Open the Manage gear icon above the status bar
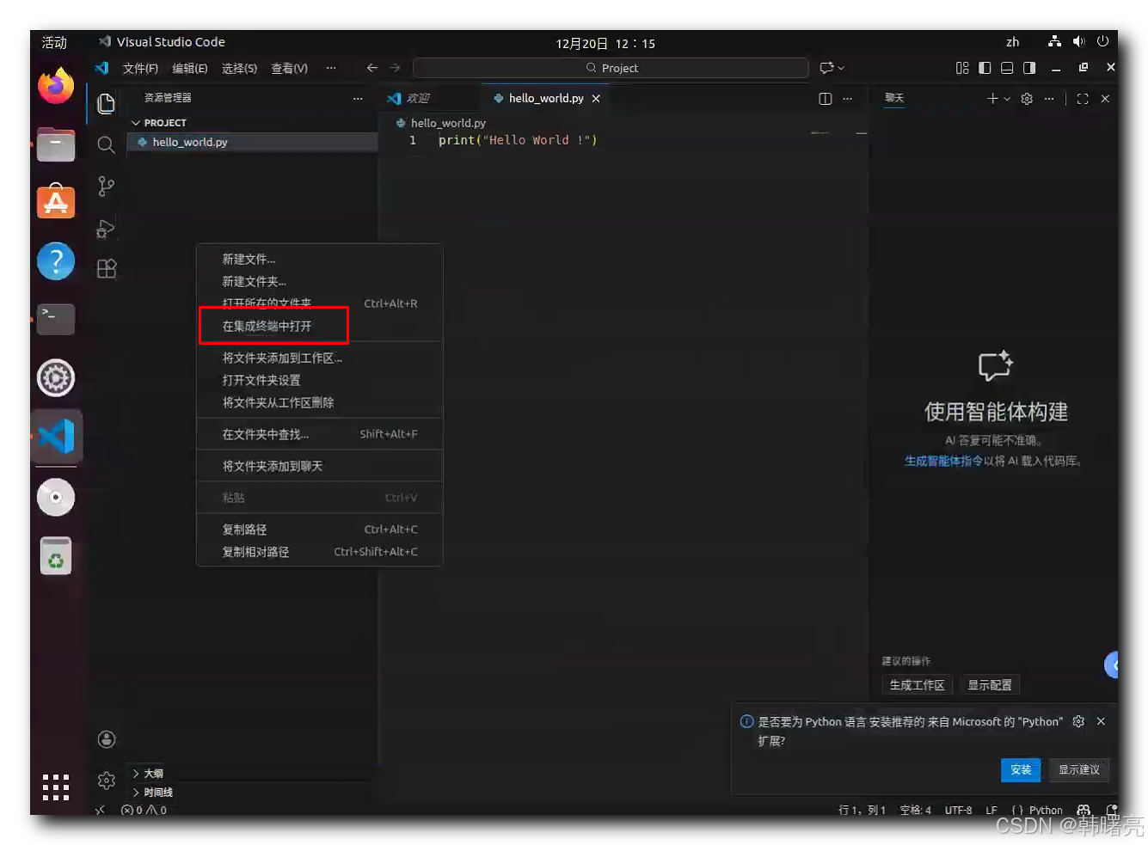 click(x=106, y=780)
